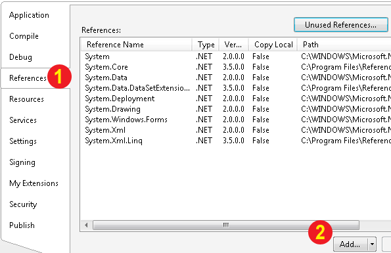Open the Application settings tab
This screenshot has width=391, height=253.
click(29, 15)
